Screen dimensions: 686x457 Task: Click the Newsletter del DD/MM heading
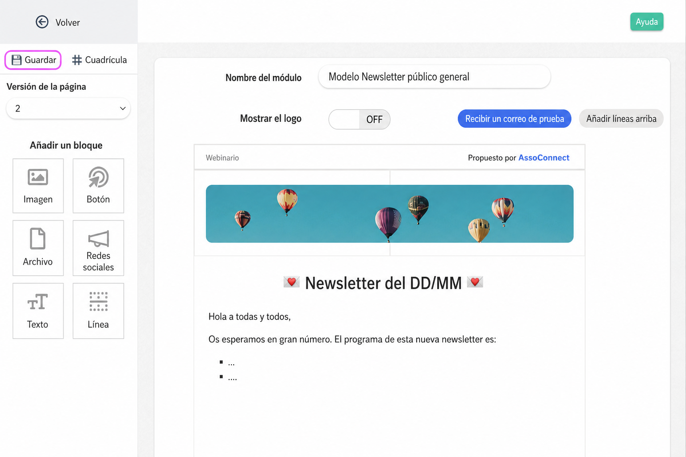pos(383,283)
